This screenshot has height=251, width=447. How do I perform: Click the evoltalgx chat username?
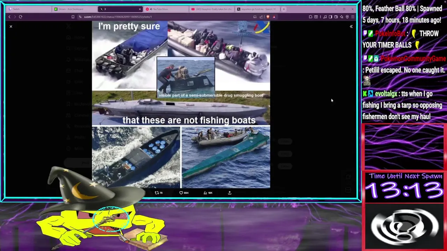(386, 94)
